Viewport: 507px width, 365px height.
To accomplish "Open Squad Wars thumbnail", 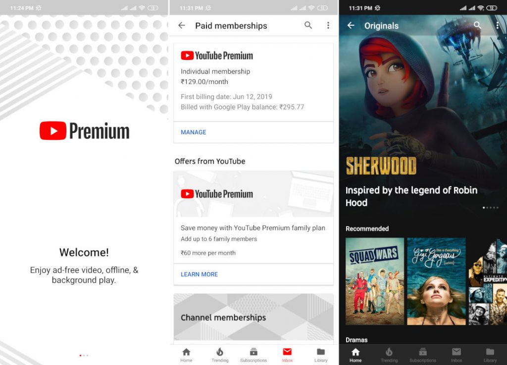I will [x=375, y=281].
